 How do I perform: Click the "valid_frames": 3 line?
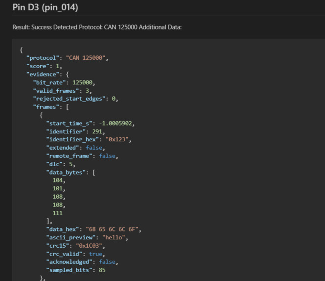62,91
